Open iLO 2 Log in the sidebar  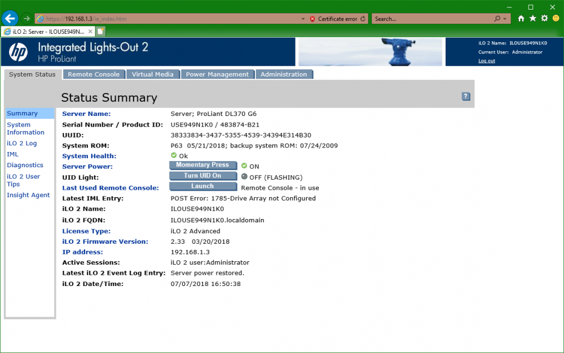[x=22, y=143]
